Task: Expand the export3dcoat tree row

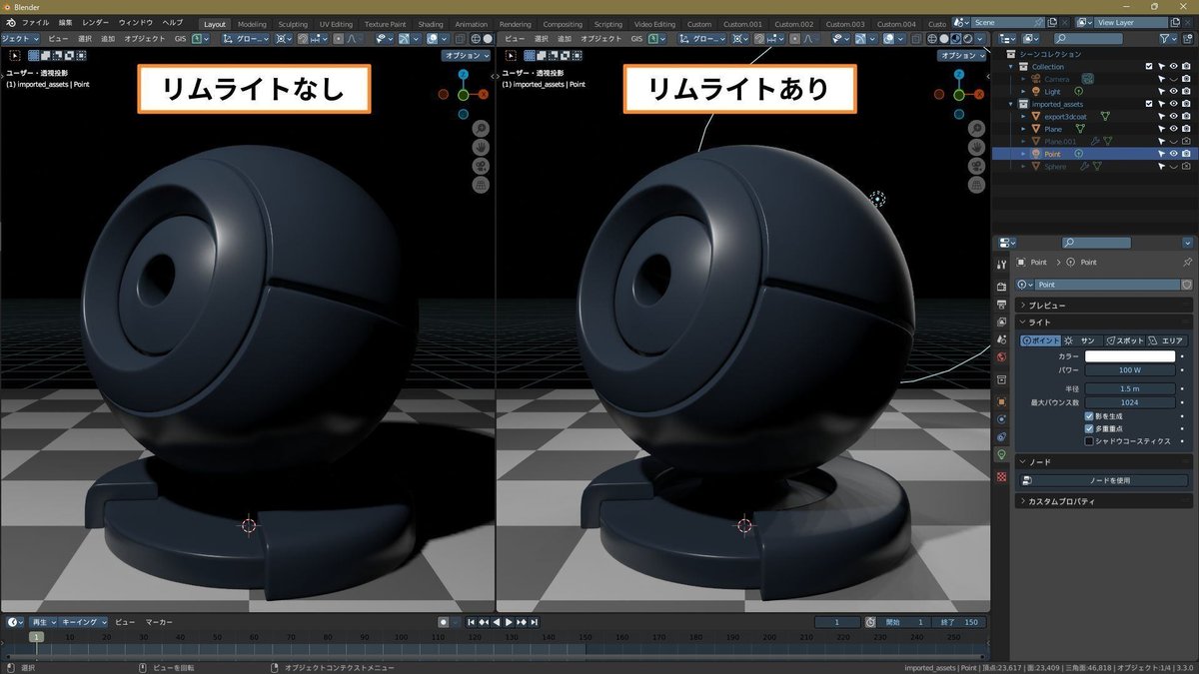Action: coord(1023,116)
